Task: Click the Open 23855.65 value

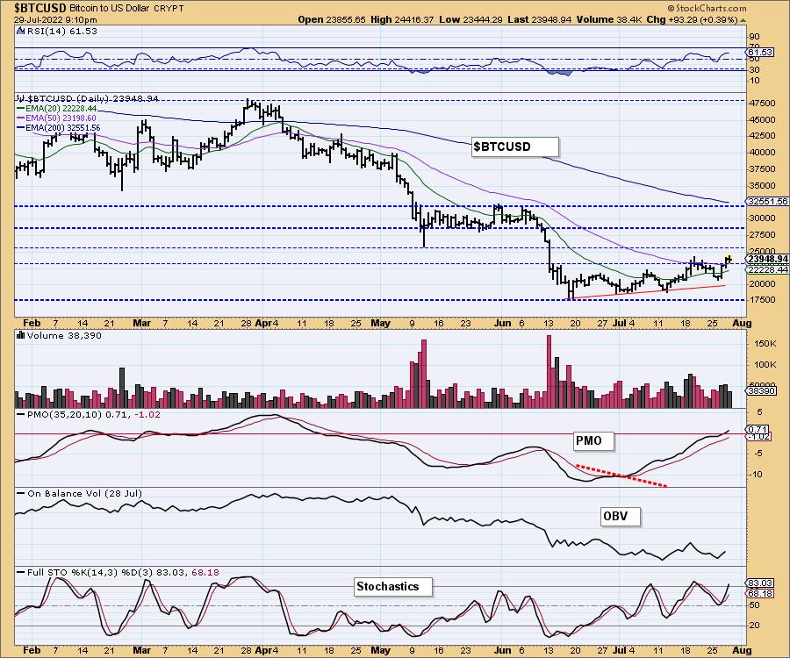Action: click(332, 19)
